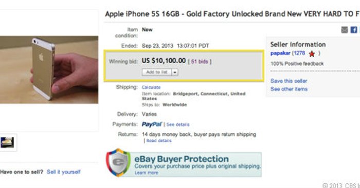
Task: Click the eBay Buyer Protection shield
Action: (x=118, y=162)
